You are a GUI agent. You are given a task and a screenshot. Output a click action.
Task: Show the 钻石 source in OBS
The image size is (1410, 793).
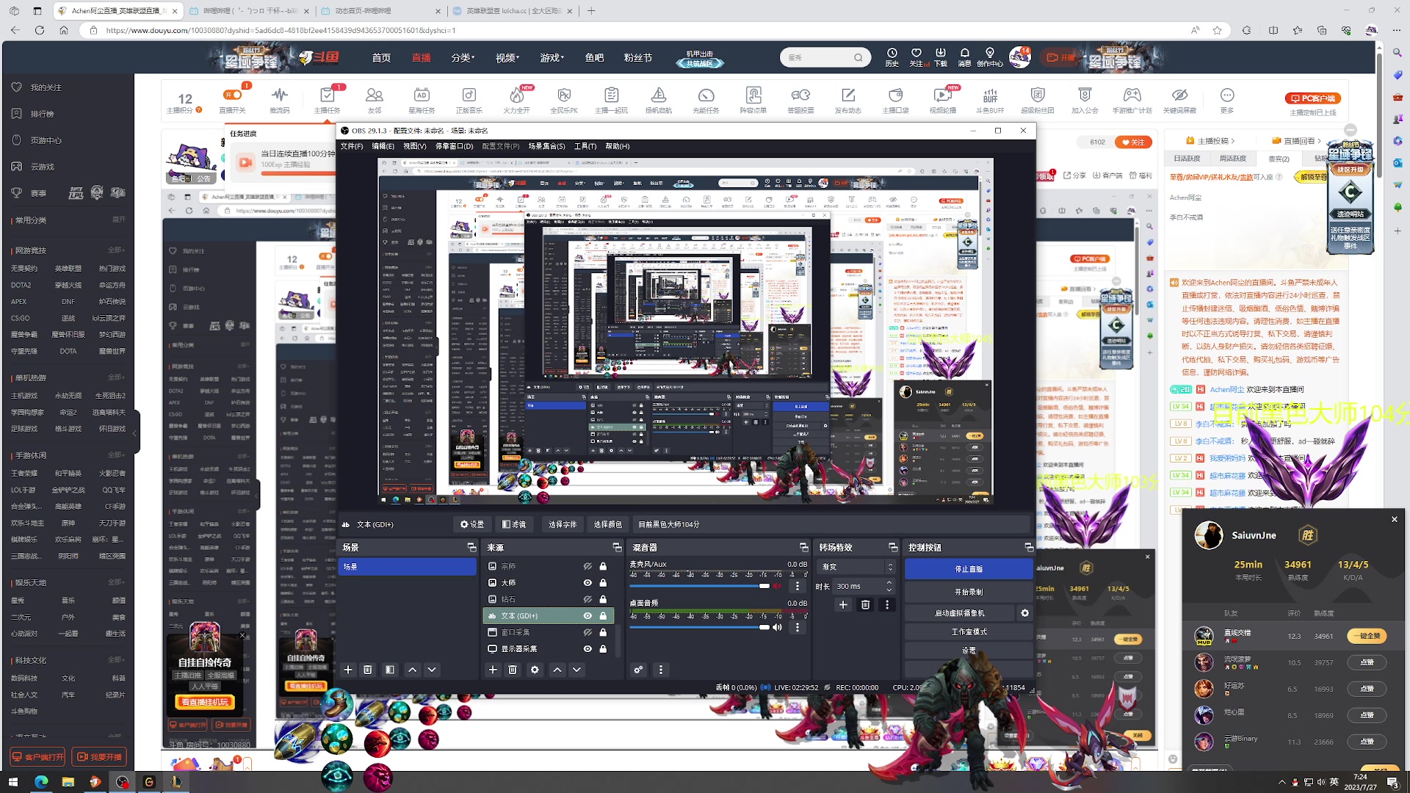pos(587,599)
